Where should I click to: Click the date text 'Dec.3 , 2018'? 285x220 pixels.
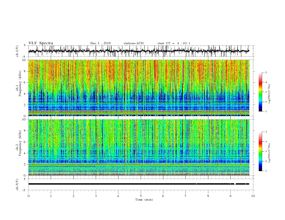(x=100, y=43)
